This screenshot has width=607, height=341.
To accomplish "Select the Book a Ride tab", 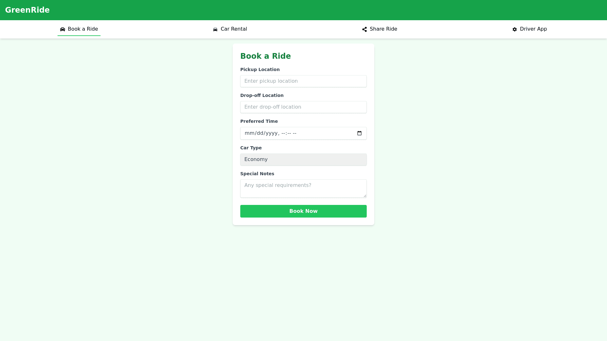I will (x=79, y=29).
